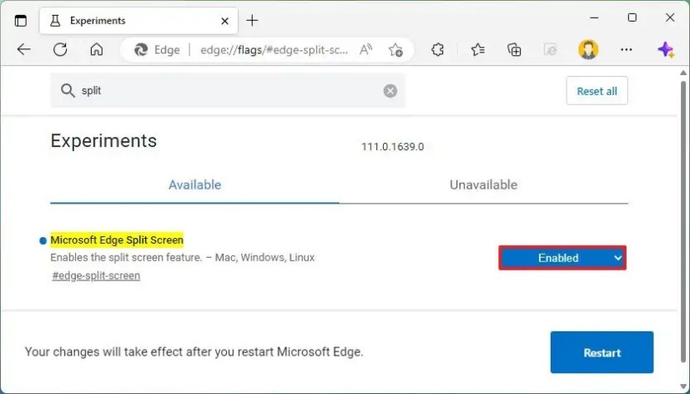Add this page to favorites

coord(396,50)
